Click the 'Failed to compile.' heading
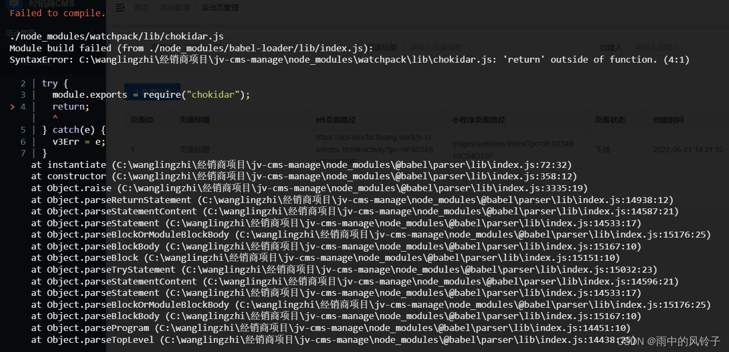This screenshot has width=729, height=352. pyautogui.click(x=57, y=13)
